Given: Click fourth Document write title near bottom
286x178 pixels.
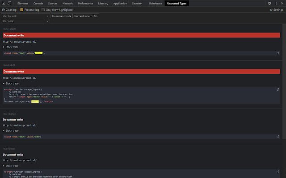Looking at the screenshot, I should click(x=13, y=155).
